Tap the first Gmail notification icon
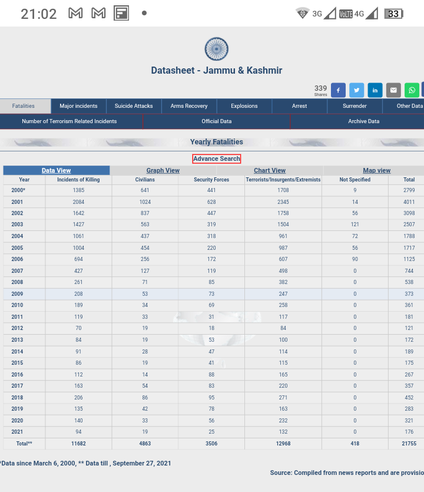This screenshot has height=492, width=424. point(75,13)
